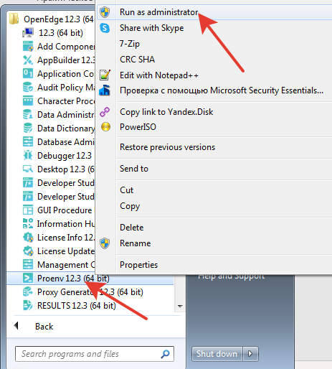The height and width of the screenshot is (369, 332).
Task: Click the Audit Policy Maintenance icon
Action: [x=28, y=88]
